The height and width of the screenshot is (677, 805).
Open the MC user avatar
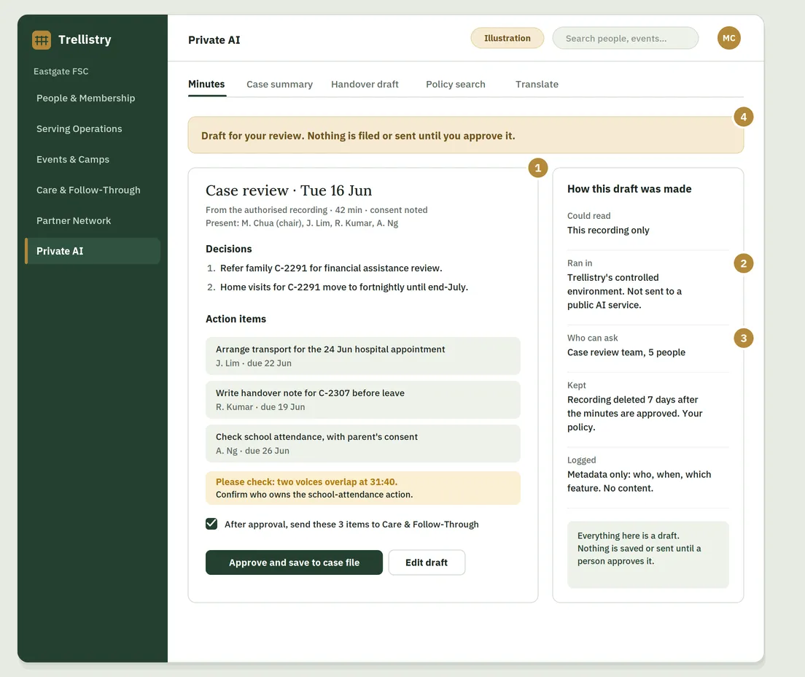point(728,38)
